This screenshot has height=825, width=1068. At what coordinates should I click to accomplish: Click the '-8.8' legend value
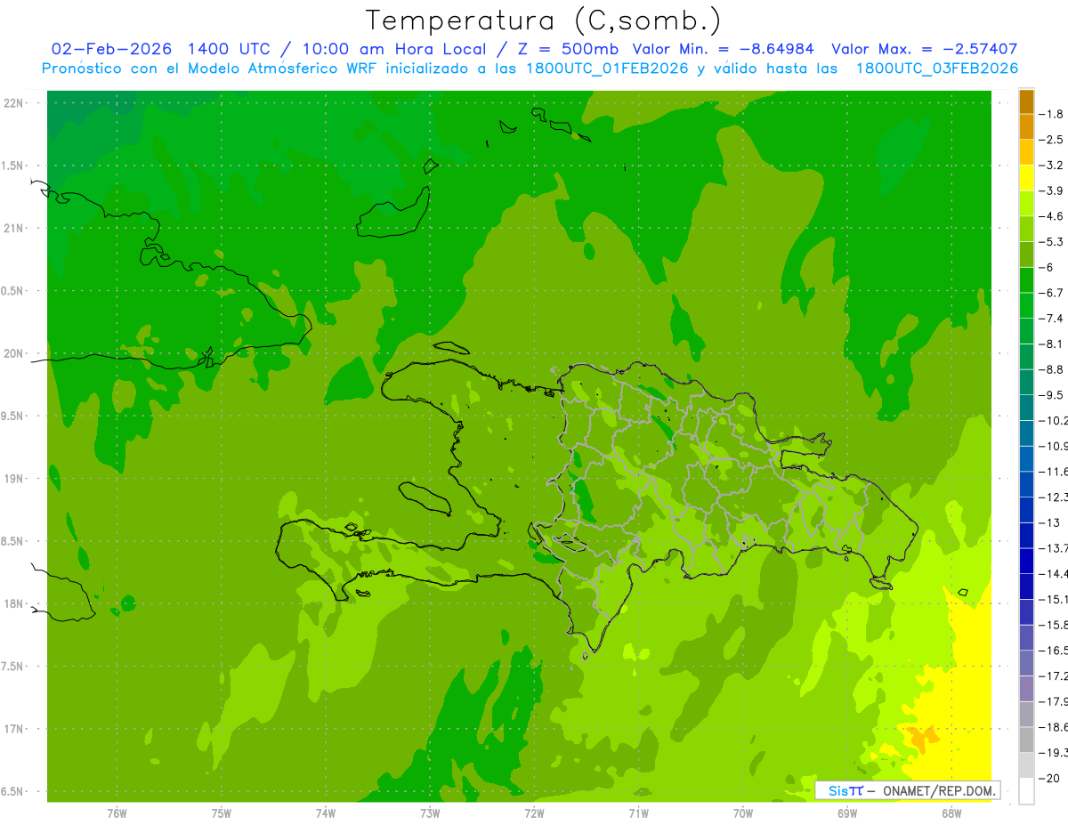click(x=1052, y=369)
